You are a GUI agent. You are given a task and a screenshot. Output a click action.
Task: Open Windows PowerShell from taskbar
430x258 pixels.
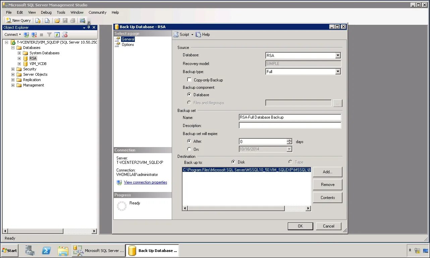[46, 251]
